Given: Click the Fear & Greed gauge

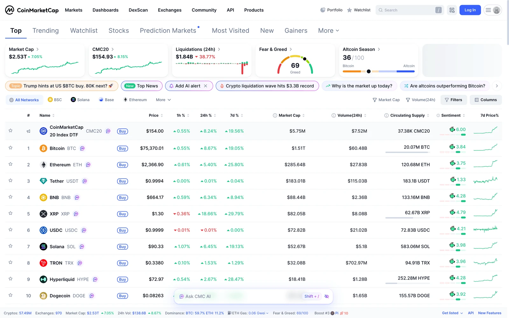Looking at the screenshot, I should (x=295, y=65).
